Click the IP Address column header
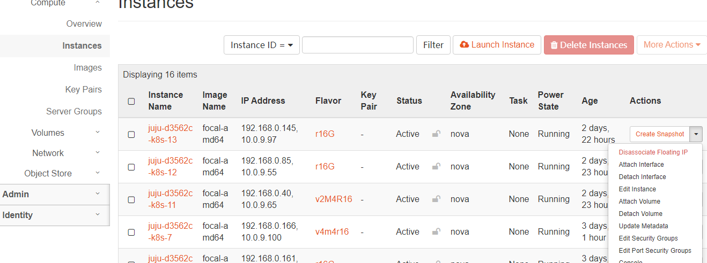The image size is (707, 263). (x=263, y=100)
